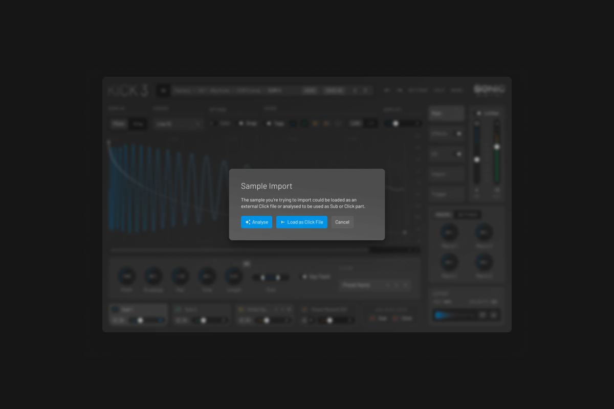Cancel the Sample Import dialog
614x409 pixels.
coord(342,222)
